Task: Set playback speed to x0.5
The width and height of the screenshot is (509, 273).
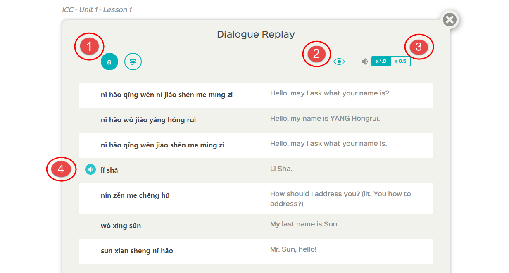Action: 400,61
